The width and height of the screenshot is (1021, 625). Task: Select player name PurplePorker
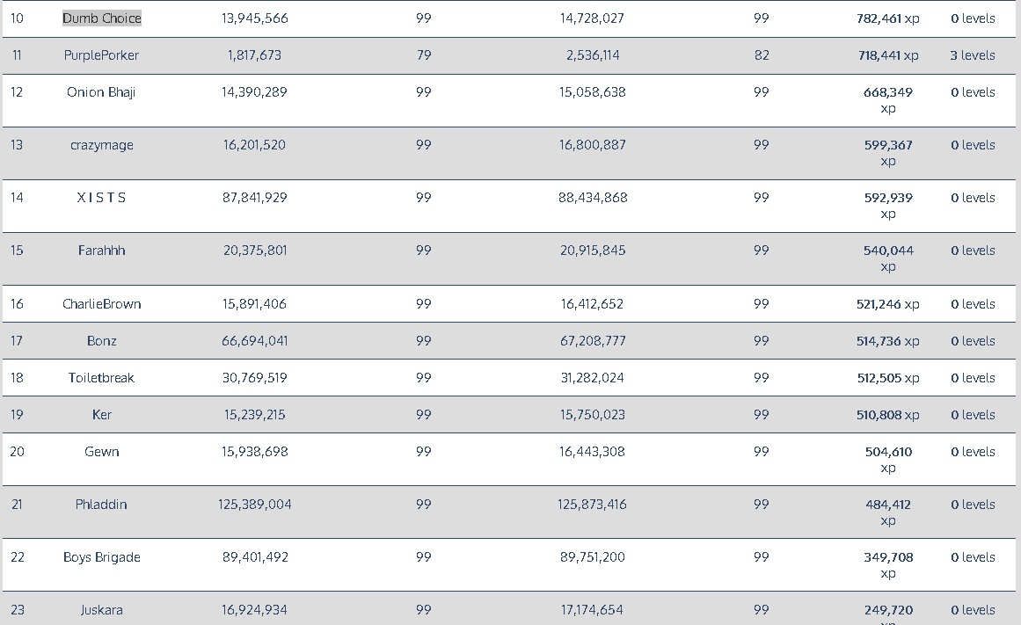(x=101, y=55)
